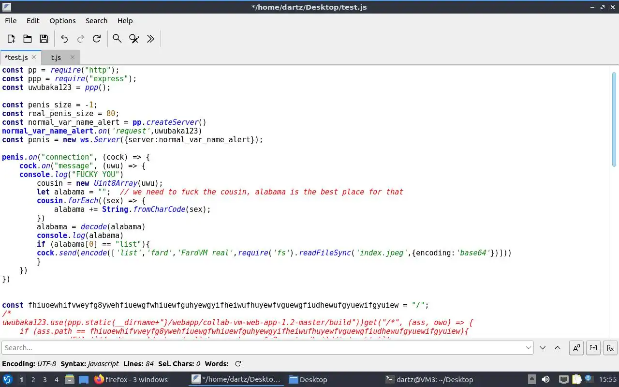Toggle Whole Word search option
Screen dimensions: 619x387
coord(593,347)
